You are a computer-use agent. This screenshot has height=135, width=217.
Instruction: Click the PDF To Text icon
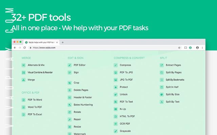(116, 102)
